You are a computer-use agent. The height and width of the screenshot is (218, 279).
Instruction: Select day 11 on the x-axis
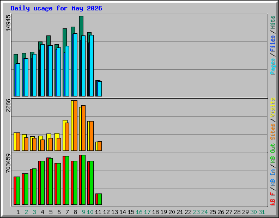[98, 212]
